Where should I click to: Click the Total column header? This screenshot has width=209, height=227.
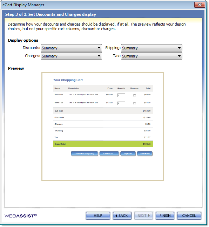click(x=148, y=88)
